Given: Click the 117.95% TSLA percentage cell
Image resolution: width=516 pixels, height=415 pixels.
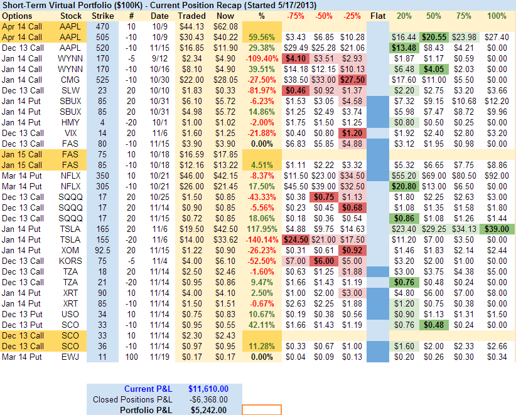Looking at the screenshot, I should click(262, 229).
